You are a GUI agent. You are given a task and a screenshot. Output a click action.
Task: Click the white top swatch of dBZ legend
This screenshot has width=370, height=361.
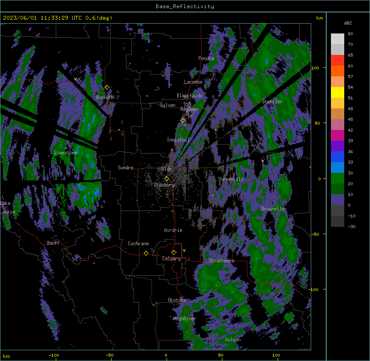click(337, 39)
